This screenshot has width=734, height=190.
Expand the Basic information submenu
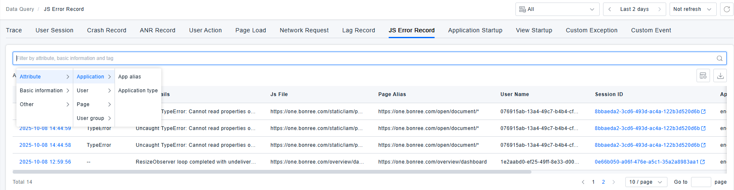(x=44, y=91)
